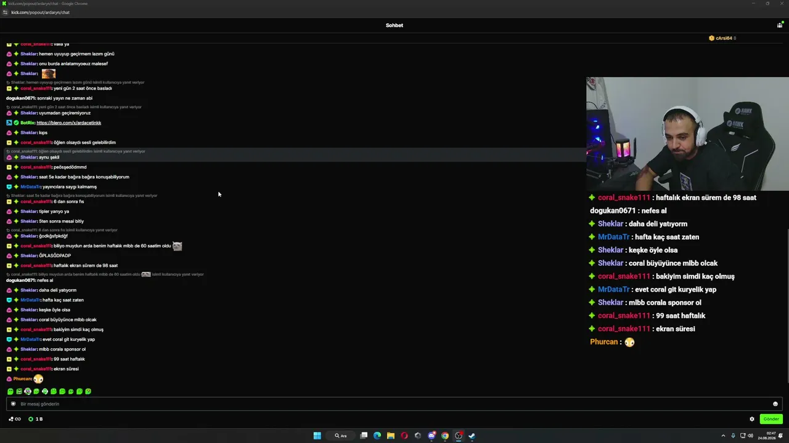Open the chat users list icon
The height and width of the screenshot is (443, 789).
(780, 25)
